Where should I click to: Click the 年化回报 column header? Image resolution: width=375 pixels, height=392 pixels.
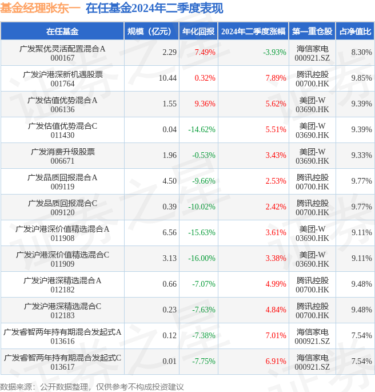[x=198, y=31]
